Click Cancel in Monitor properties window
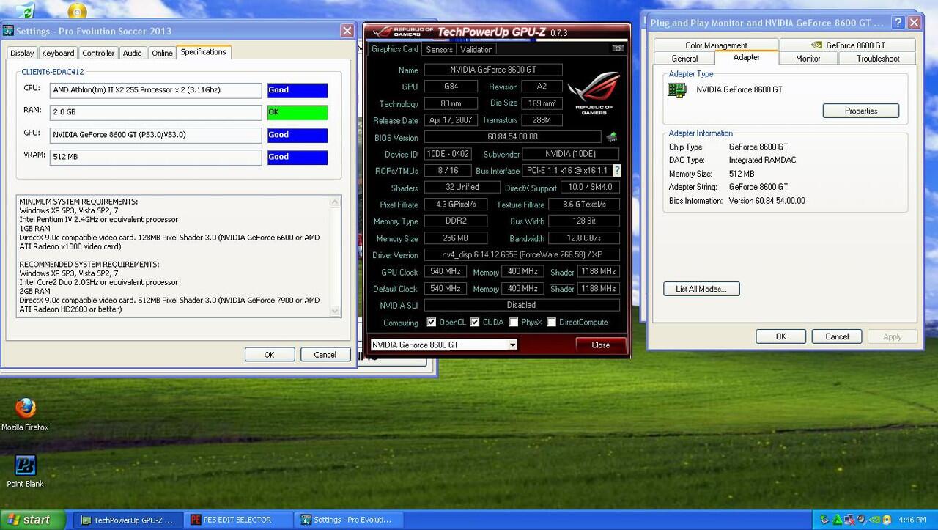938x530 pixels. coord(837,336)
